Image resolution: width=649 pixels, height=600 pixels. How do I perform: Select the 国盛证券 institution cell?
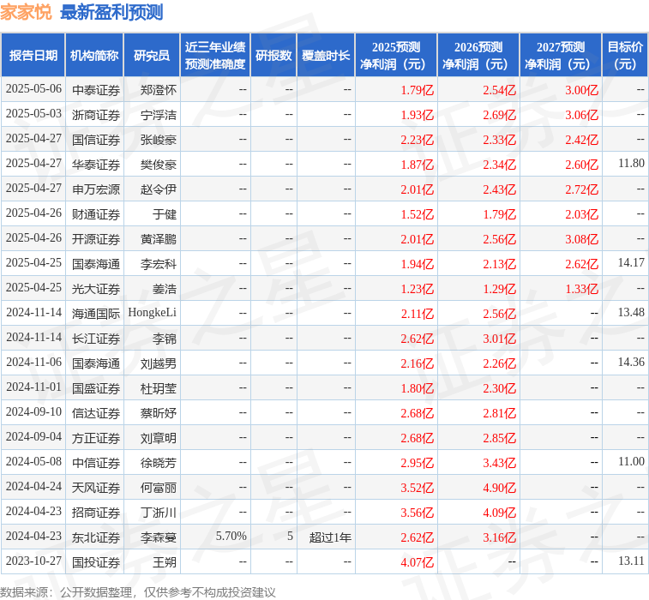(x=96, y=388)
